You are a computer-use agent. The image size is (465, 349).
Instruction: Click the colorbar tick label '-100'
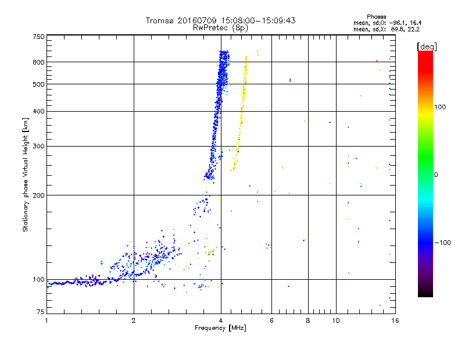pos(442,243)
